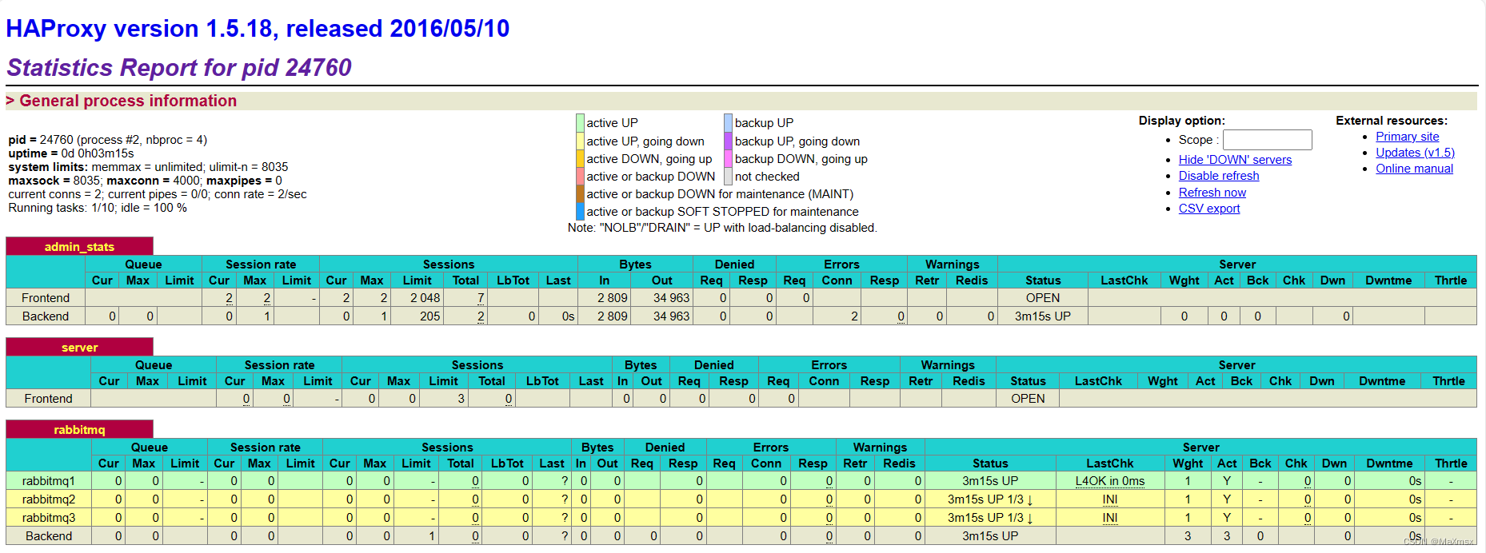Image resolution: width=1486 pixels, height=553 pixels.
Task: Click the Disable refresh link
Action: coord(1219,176)
